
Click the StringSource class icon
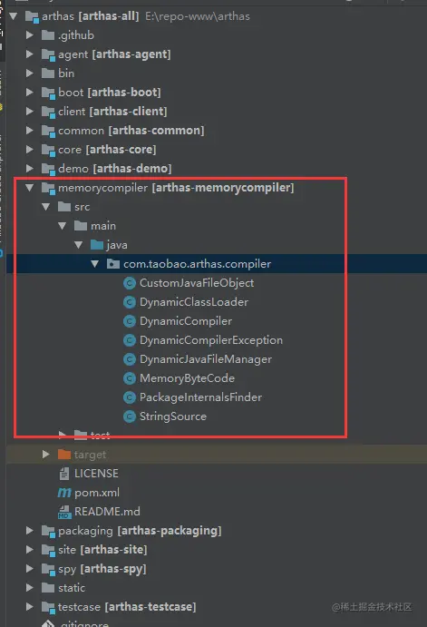click(x=130, y=416)
